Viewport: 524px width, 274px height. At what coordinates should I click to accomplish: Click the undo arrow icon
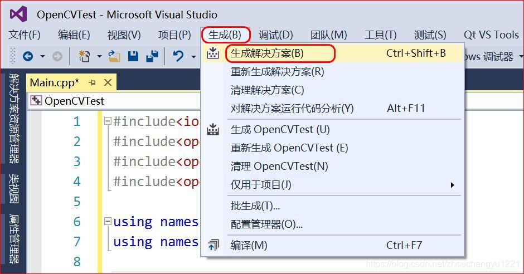[x=178, y=56]
